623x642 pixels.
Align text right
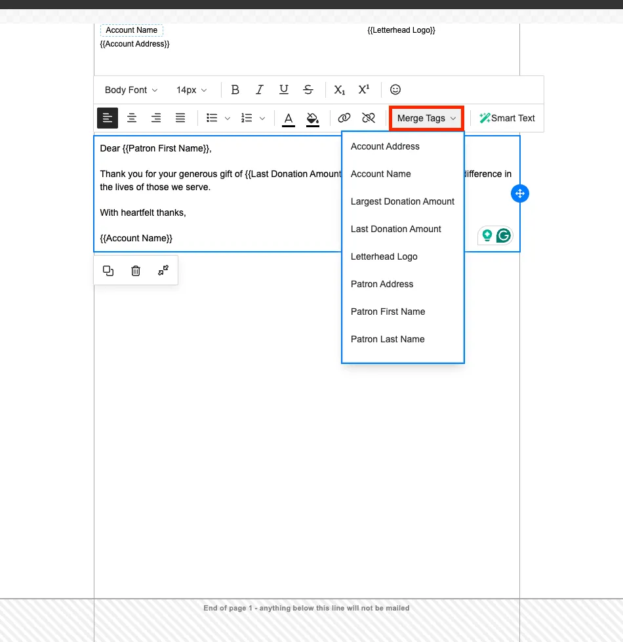coord(156,118)
